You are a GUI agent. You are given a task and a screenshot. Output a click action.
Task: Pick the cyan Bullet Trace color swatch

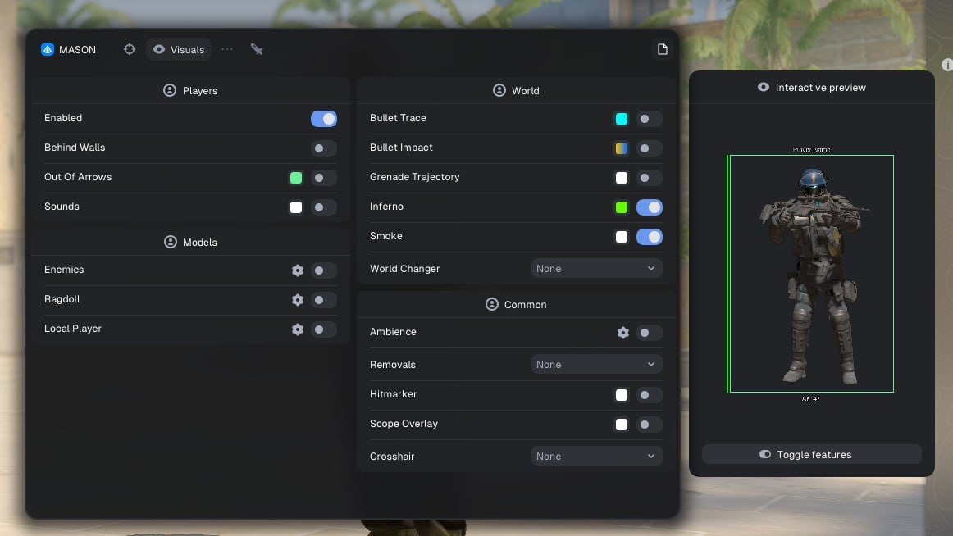click(622, 119)
